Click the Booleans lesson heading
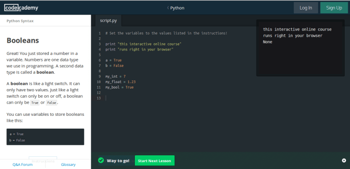This screenshot has height=169, width=350. [23, 40]
